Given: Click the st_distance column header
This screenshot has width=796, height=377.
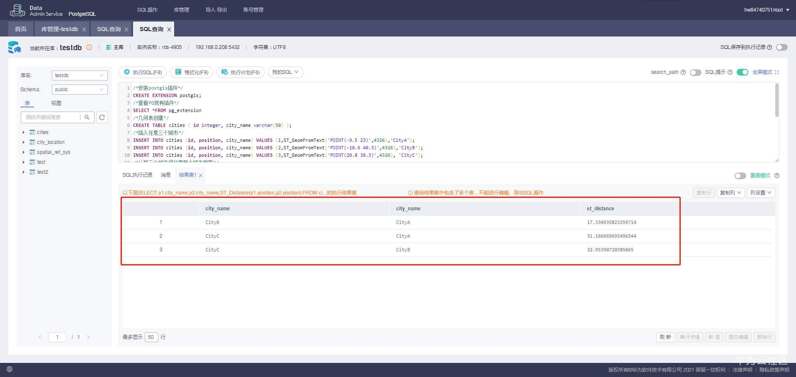Looking at the screenshot, I should point(600,209).
